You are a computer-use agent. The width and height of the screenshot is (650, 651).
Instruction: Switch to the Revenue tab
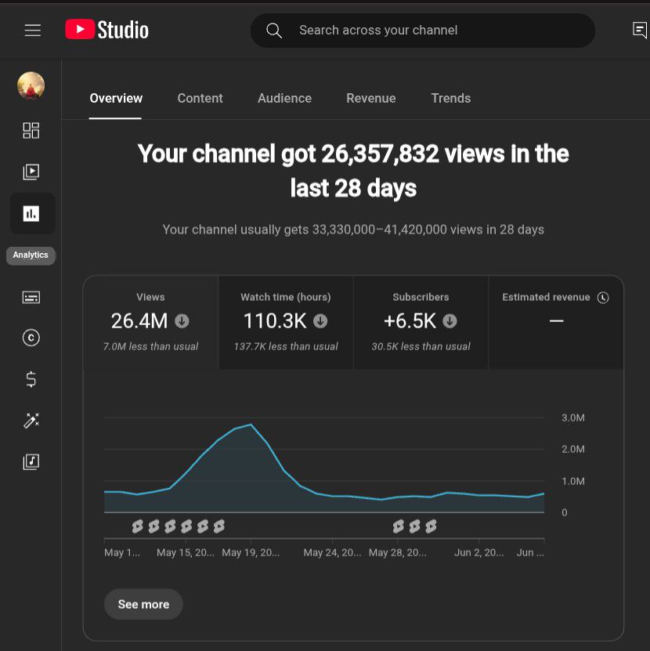370,99
